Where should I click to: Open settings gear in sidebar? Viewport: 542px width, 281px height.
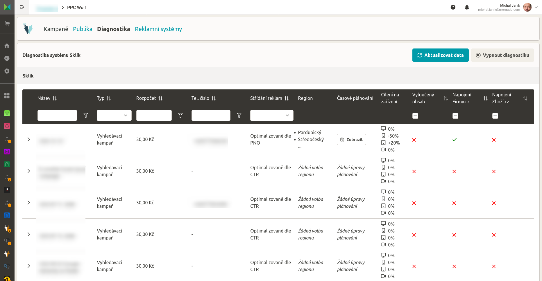tap(7, 71)
